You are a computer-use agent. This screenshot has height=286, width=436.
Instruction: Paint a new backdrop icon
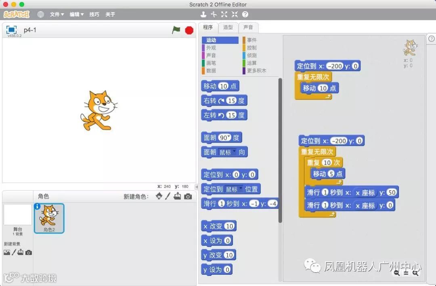click(14, 253)
